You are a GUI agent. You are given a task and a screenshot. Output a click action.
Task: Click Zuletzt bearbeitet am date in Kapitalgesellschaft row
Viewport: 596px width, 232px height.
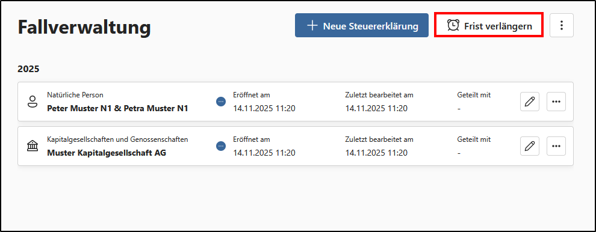[376, 153]
